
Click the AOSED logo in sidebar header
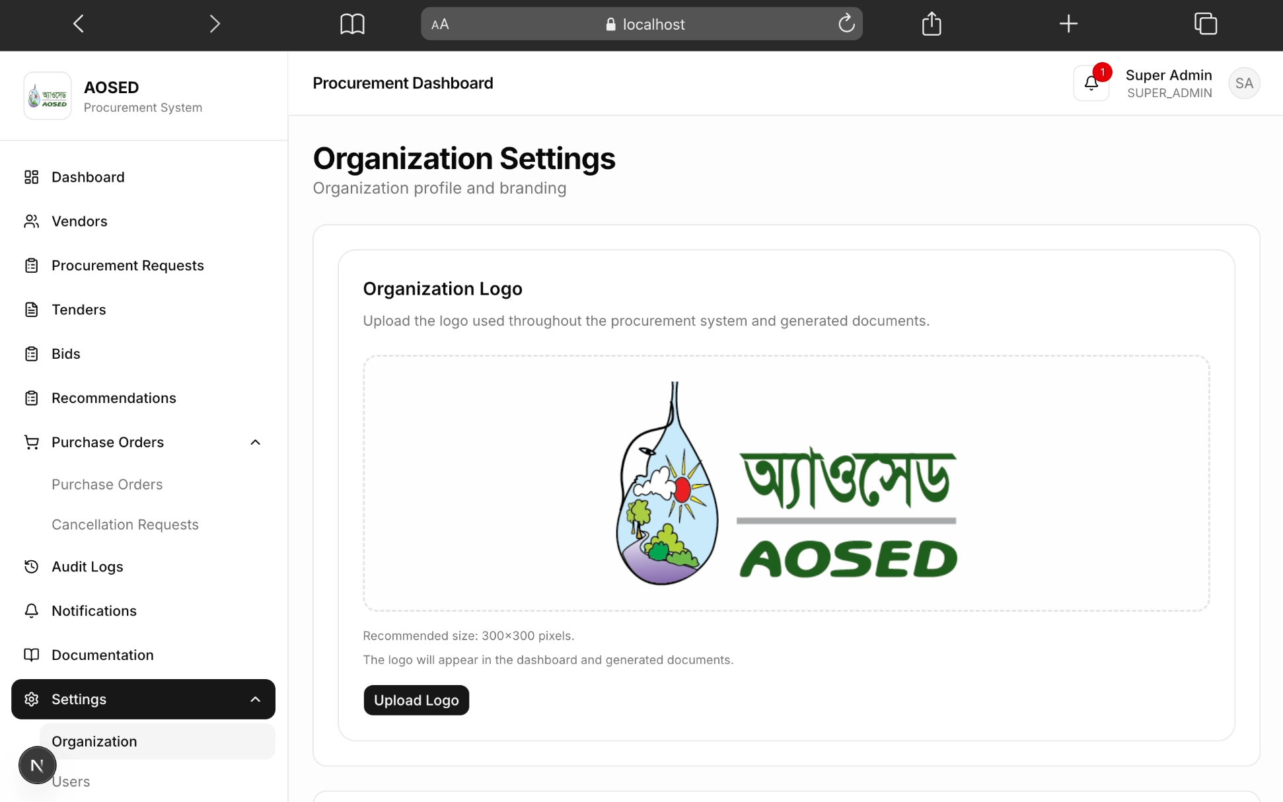click(48, 96)
